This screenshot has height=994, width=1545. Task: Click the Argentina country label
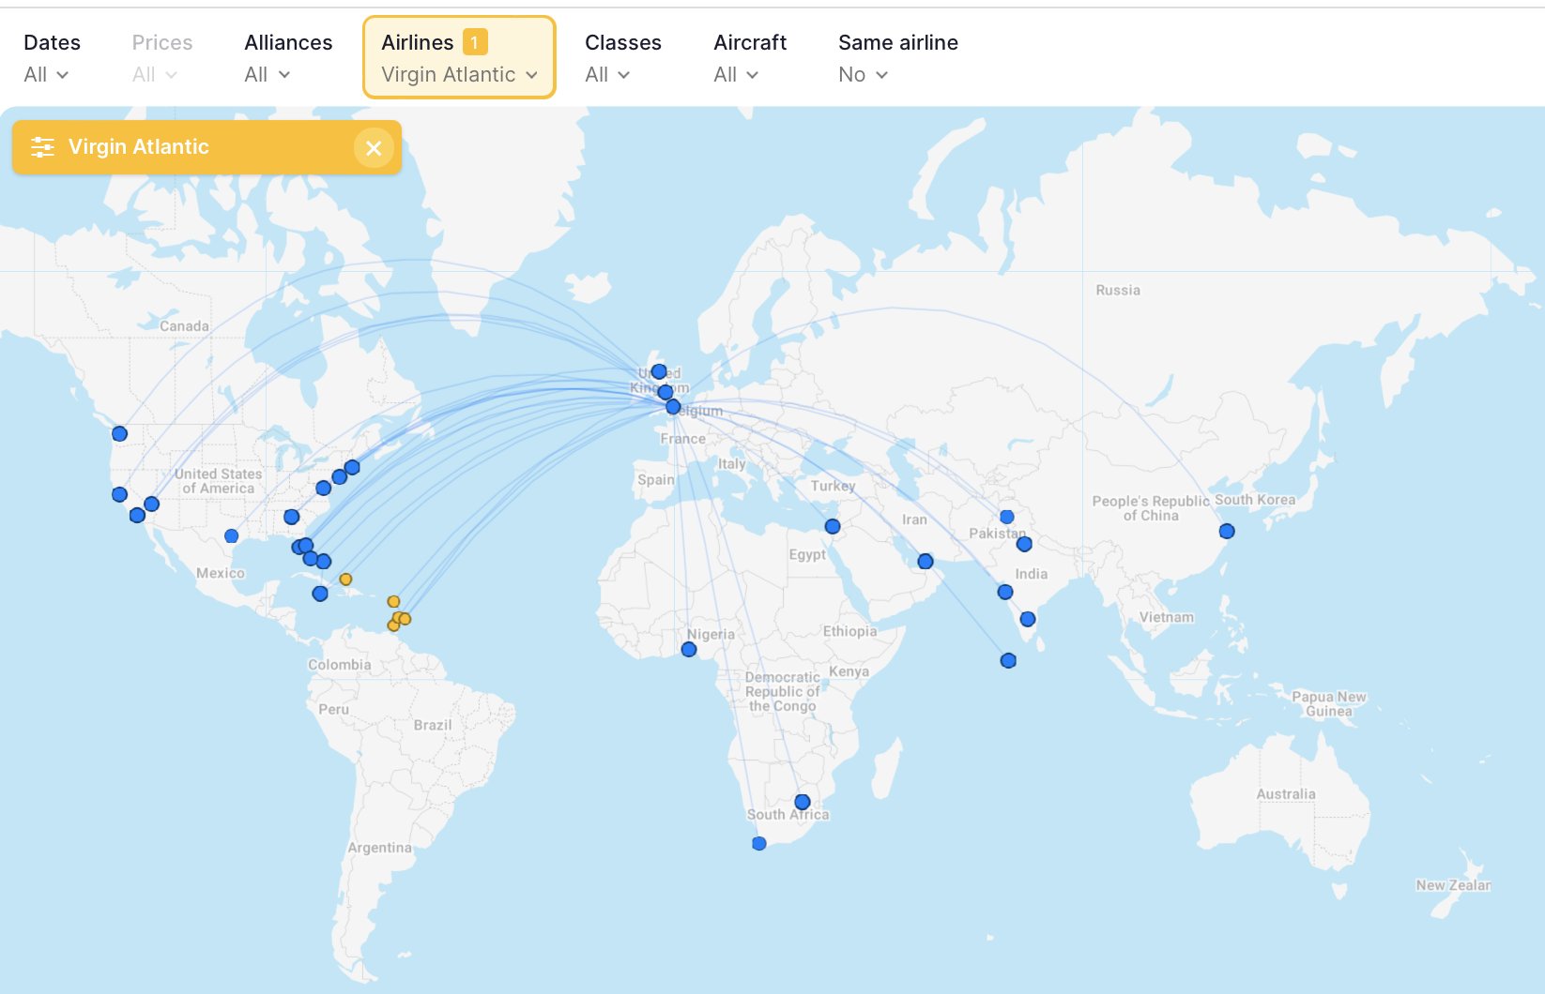point(379,847)
